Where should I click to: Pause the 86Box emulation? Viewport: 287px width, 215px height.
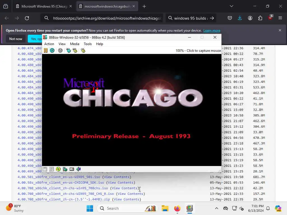click(x=46, y=50)
